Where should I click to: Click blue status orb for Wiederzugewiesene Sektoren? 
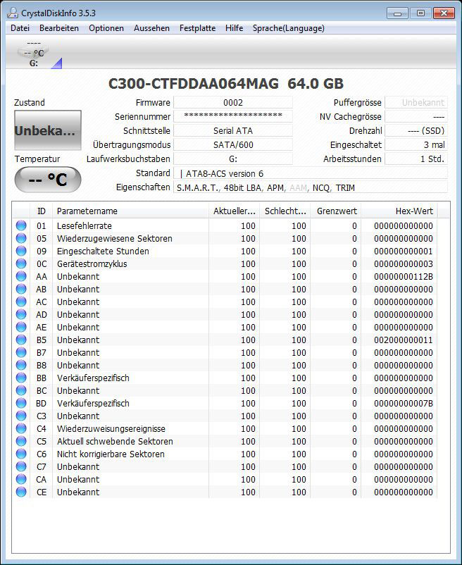click(x=21, y=238)
